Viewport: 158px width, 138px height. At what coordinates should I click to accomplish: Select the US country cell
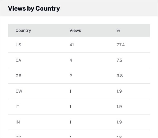18,45
